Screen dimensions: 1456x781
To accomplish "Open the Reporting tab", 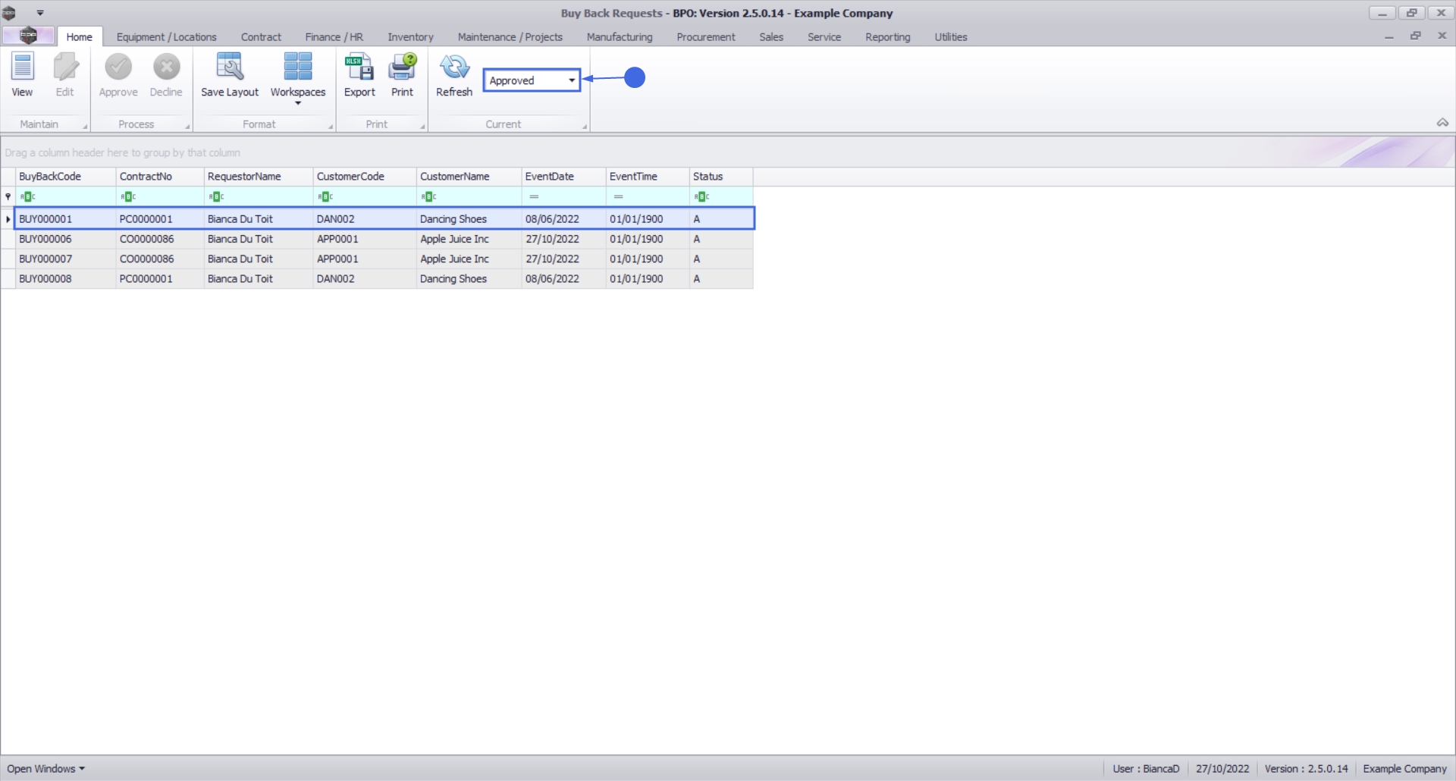I will 887,36.
